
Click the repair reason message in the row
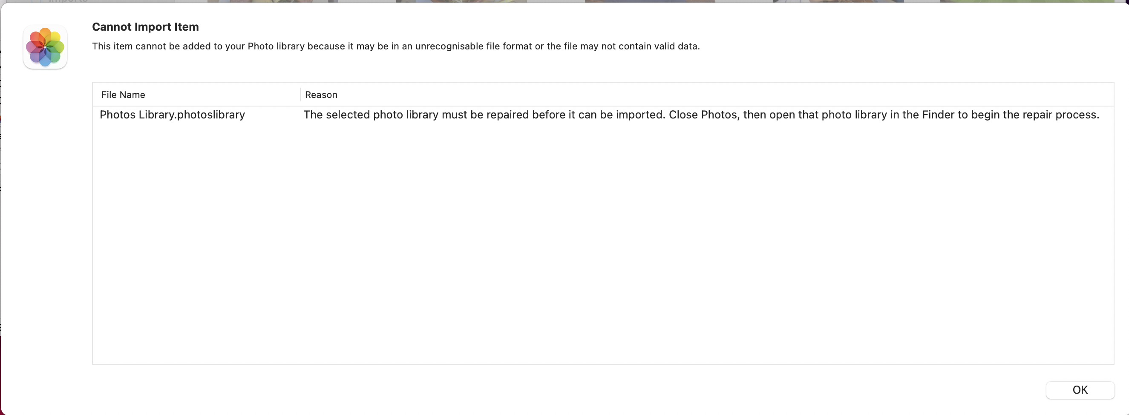(x=701, y=115)
